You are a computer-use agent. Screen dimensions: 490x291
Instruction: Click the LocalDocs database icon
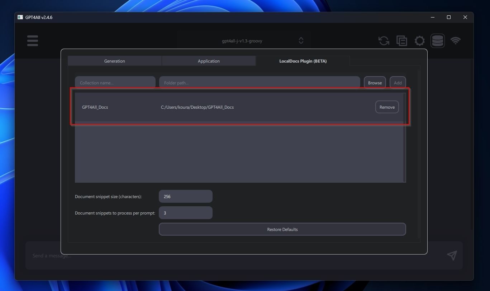[437, 41]
